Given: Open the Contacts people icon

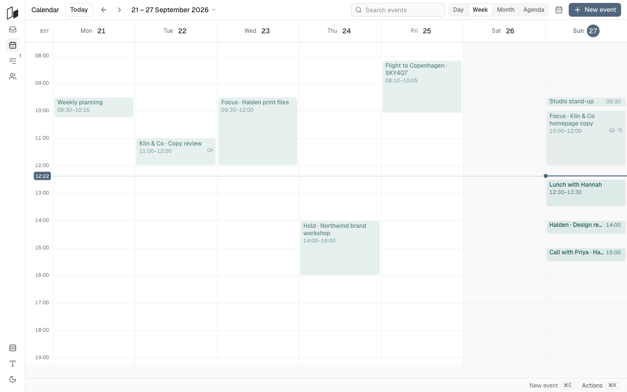Looking at the screenshot, I should (x=13, y=76).
